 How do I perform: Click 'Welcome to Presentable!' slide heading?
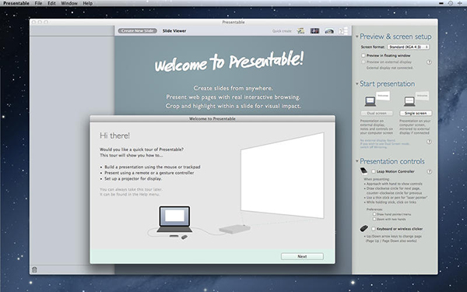(x=229, y=61)
